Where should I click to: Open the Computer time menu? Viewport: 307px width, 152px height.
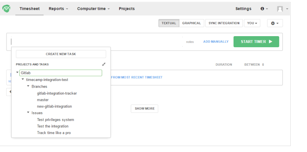pyautogui.click(x=93, y=9)
